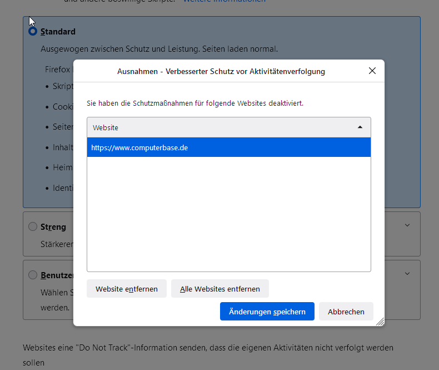Save with Änderungen speichern button
This screenshot has height=370, width=439.
[x=267, y=312]
